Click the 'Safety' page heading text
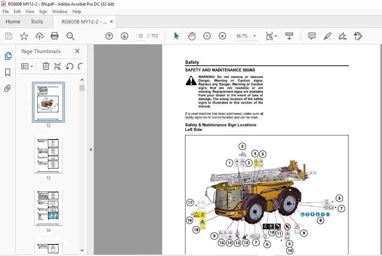 (x=192, y=62)
